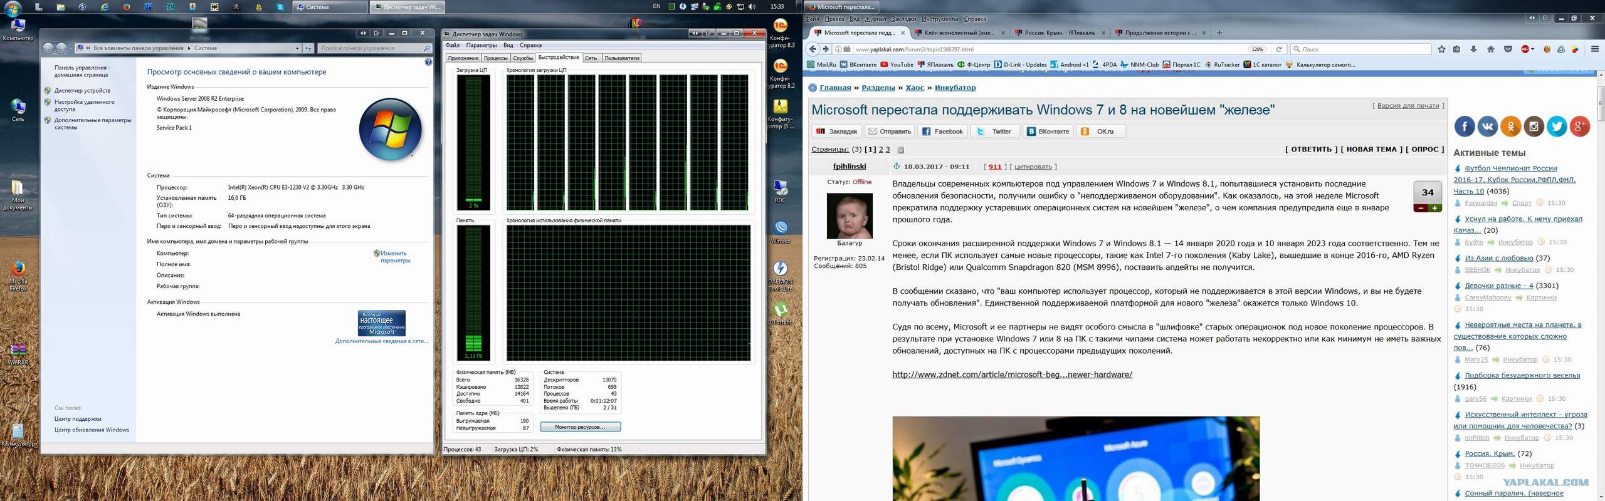Switch to the Процессы tab in Task Manager

point(495,58)
